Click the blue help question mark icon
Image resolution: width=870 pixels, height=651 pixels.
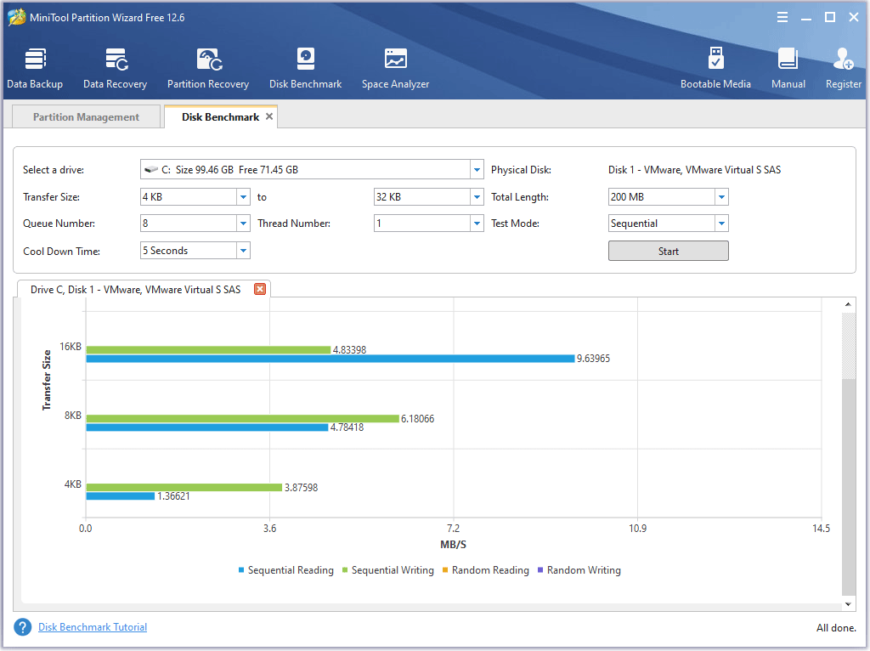(23, 627)
